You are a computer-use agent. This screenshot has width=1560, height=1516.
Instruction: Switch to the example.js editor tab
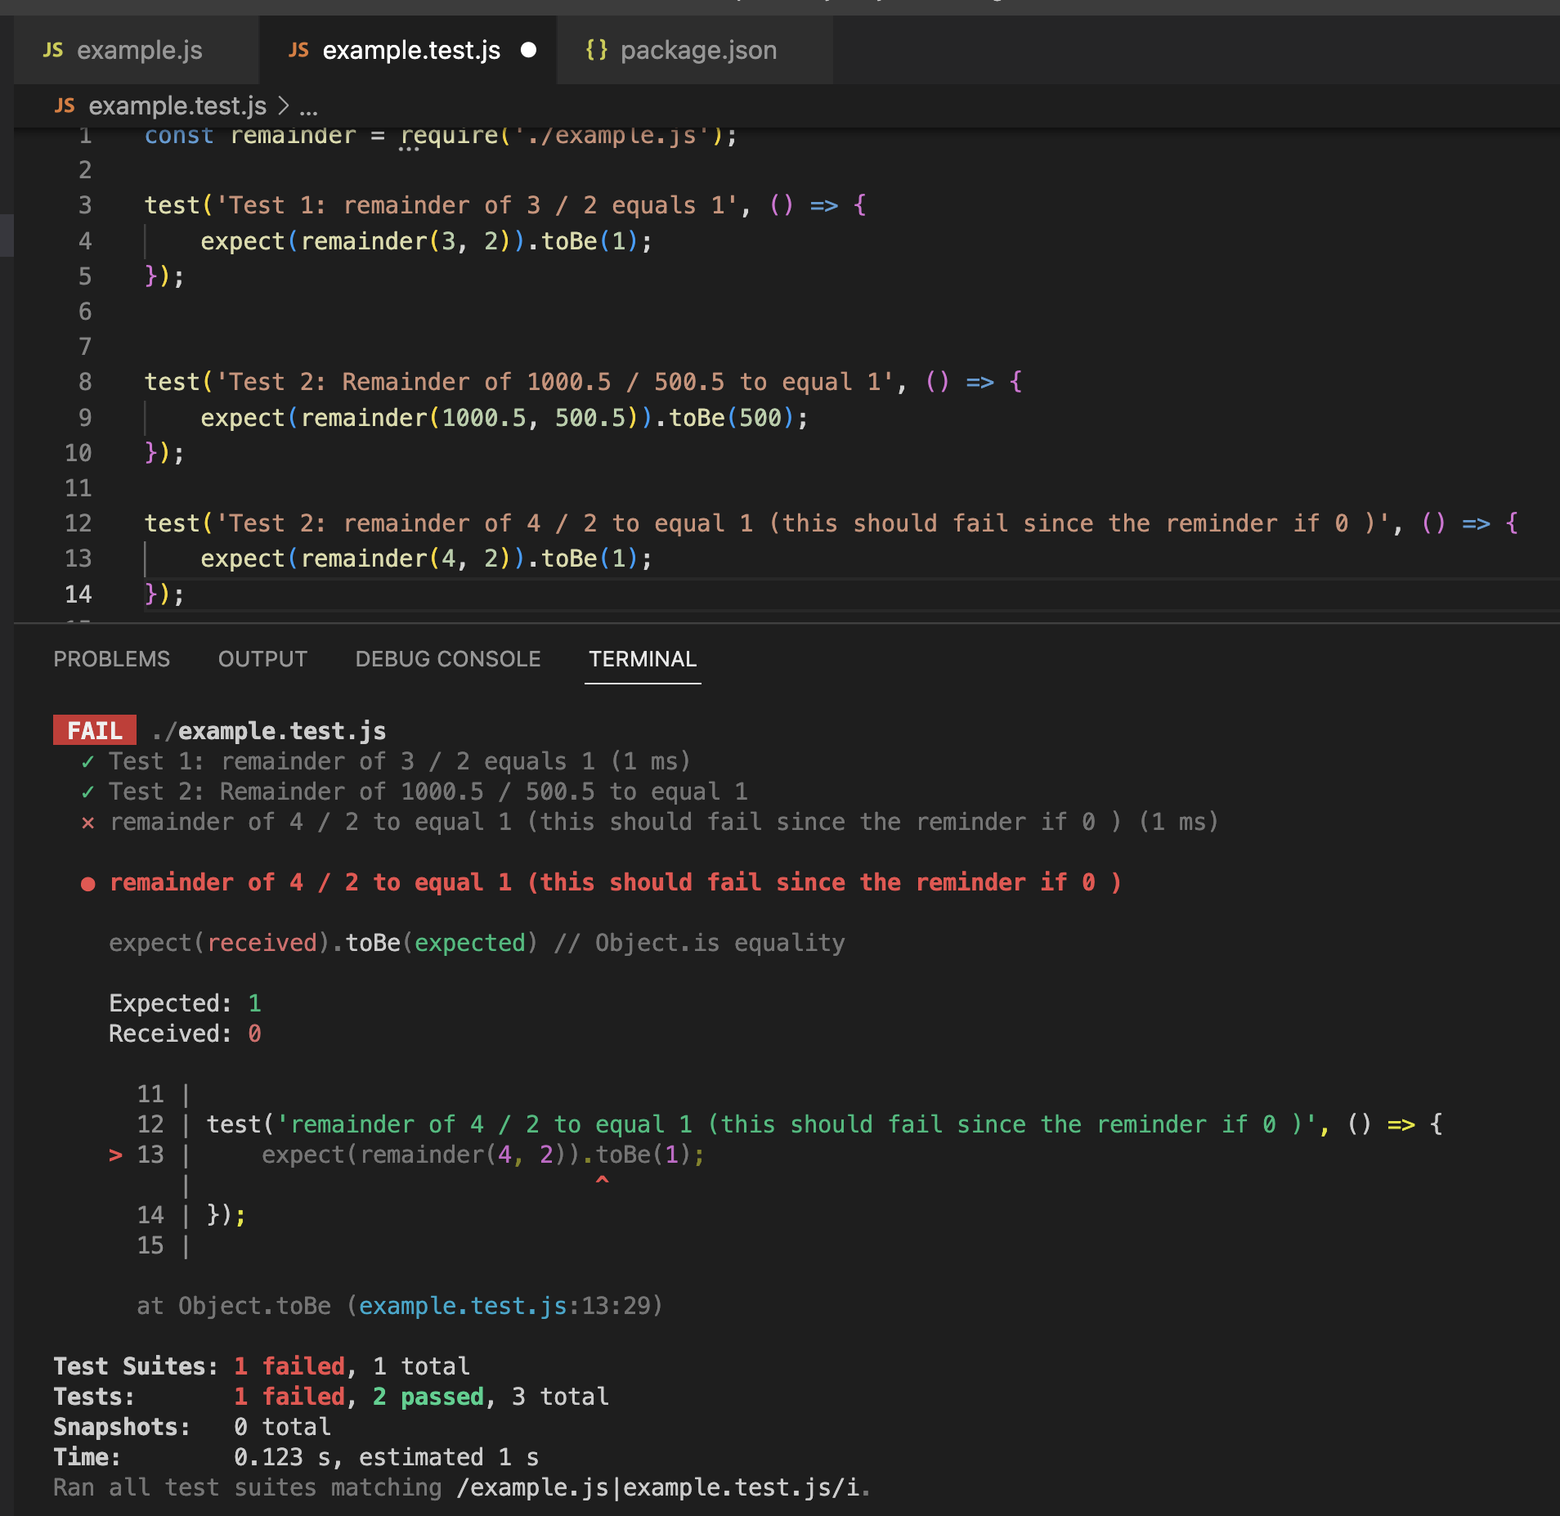click(137, 50)
